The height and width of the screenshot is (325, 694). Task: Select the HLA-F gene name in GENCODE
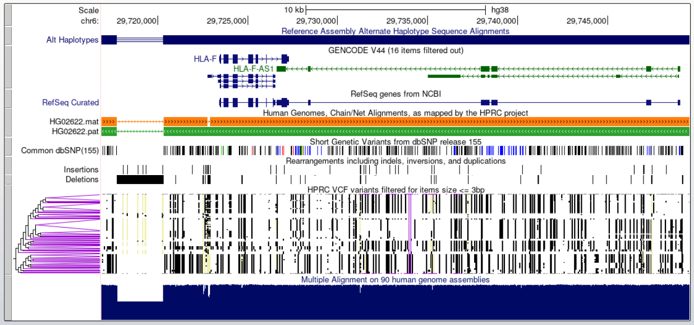tap(205, 58)
